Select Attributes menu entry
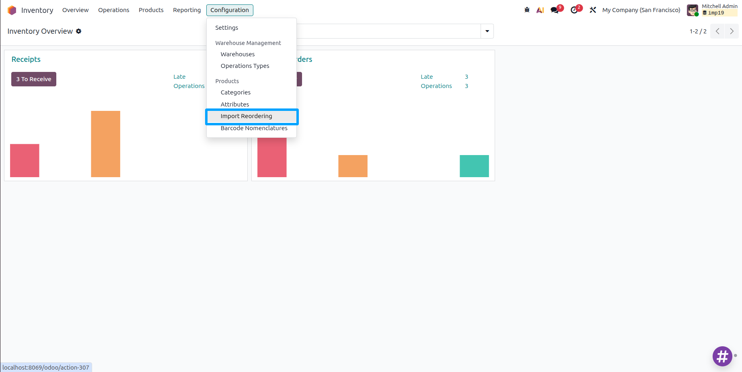The image size is (742, 372). click(x=251, y=104)
